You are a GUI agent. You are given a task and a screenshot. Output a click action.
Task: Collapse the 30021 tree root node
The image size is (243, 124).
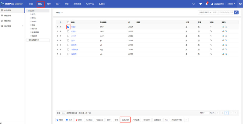(x=27, y=11)
